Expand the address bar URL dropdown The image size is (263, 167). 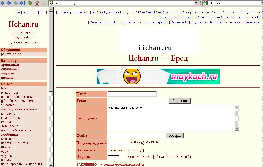(x=196, y=3)
